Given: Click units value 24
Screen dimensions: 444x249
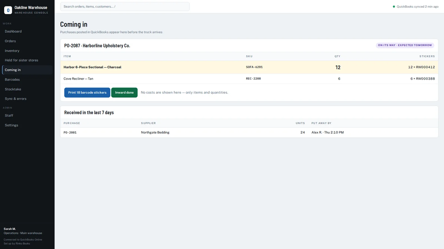Looking at the screenshot, I should click(x=302, y=133).
